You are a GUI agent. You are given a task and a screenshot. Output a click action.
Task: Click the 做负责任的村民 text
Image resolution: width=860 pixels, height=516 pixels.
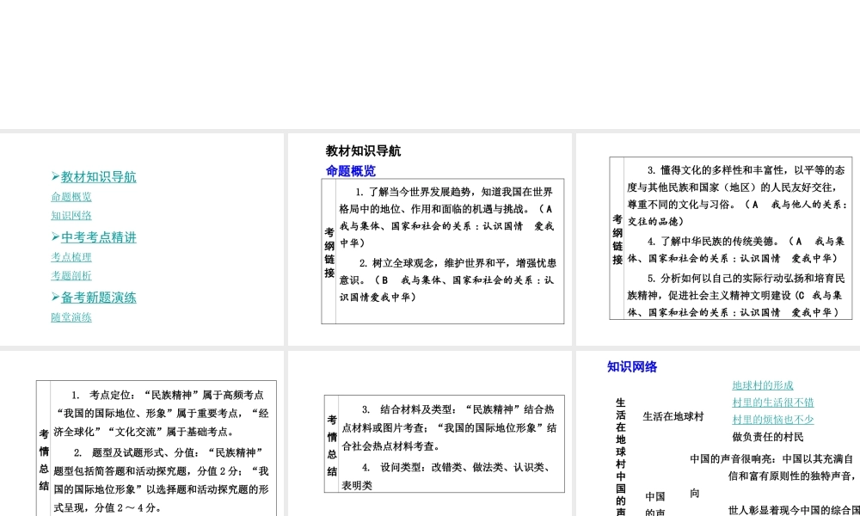click(767, 437)
